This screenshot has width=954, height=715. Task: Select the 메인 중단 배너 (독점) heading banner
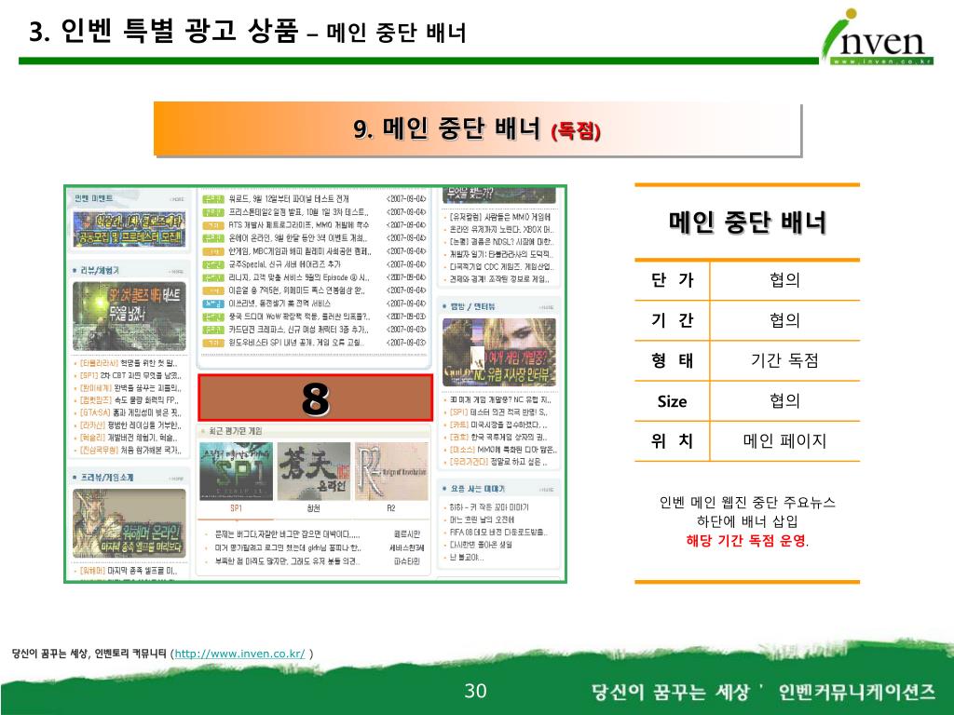477,129
